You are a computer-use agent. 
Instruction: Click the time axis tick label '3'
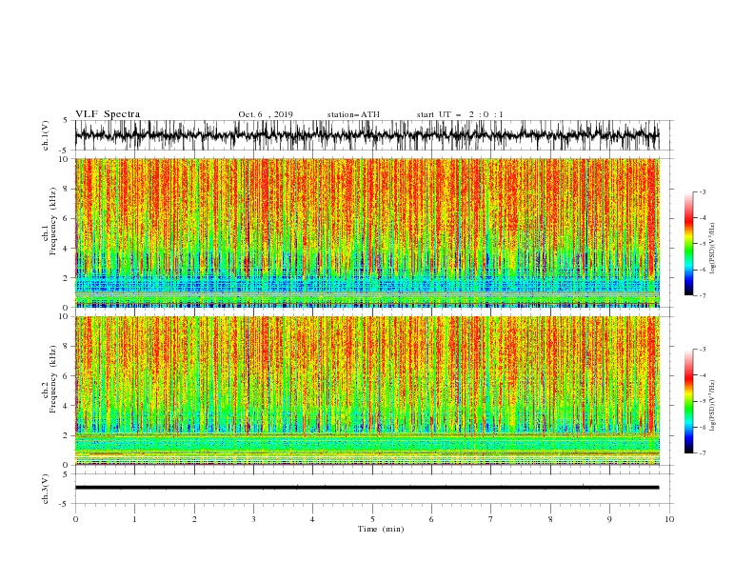pos(253,519)
